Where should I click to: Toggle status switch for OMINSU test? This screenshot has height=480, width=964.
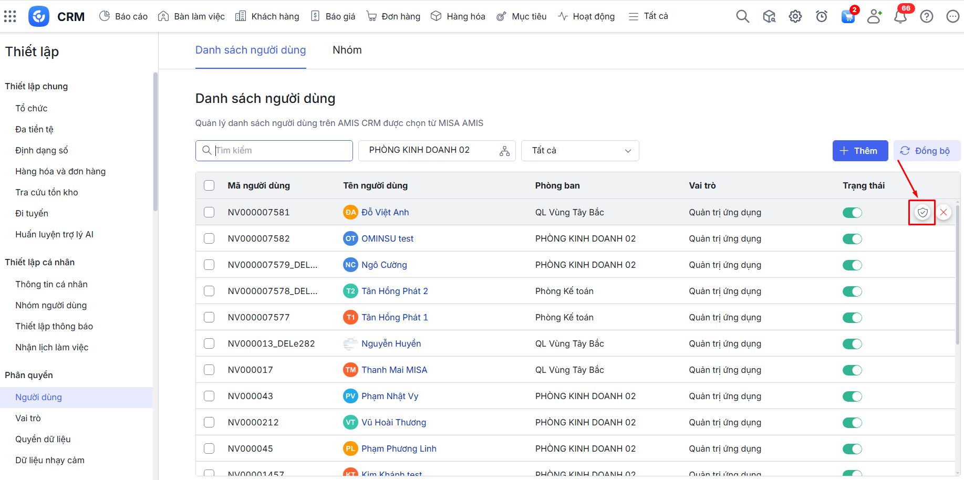pyautogui.click(x=852, y=239)
